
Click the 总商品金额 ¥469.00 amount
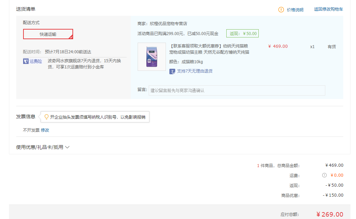click(334, 165)
